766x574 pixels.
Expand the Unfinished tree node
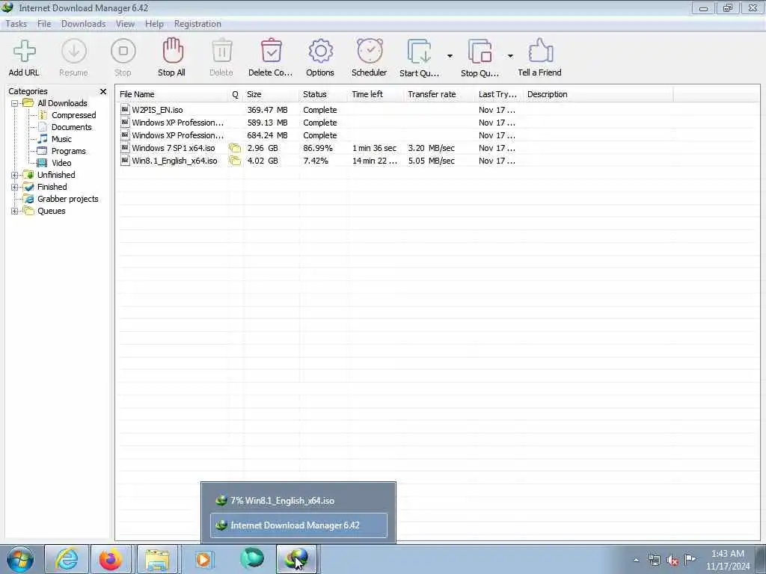(15, 175)
